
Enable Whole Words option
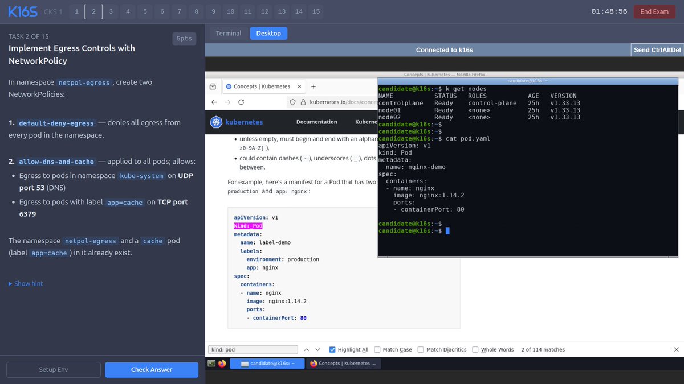click(475, 349)
